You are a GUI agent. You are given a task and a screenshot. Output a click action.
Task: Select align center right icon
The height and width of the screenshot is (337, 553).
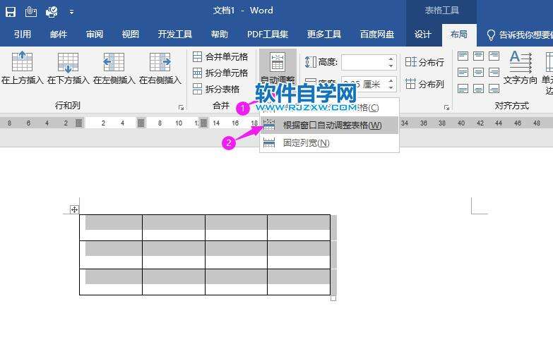click(494, 73)
